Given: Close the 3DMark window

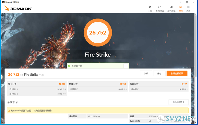Looking at the screenshot, I should 194,2.
